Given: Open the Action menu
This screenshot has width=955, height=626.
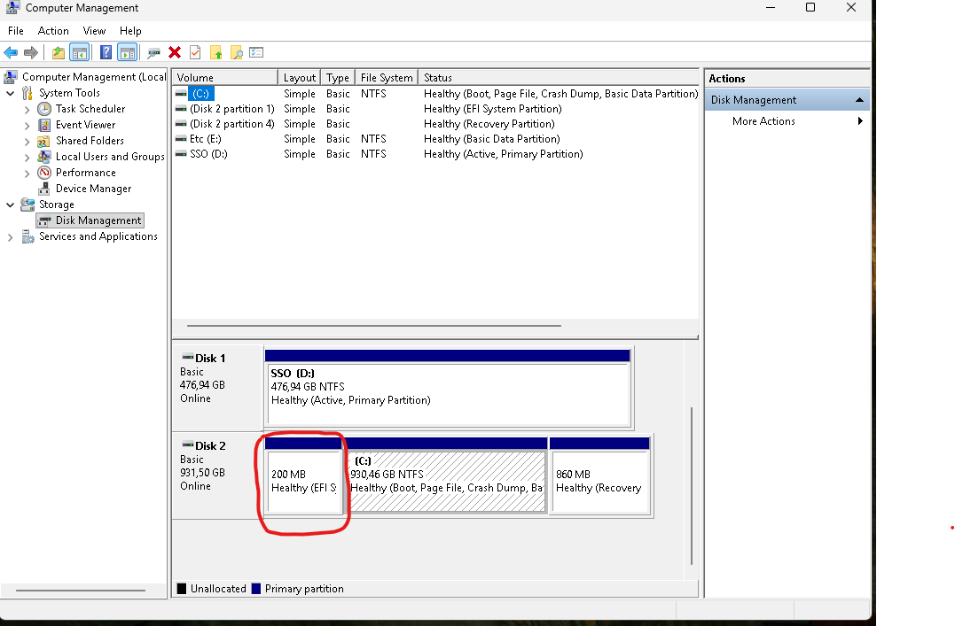Looking at the screenshot, I should click(53, 30).
